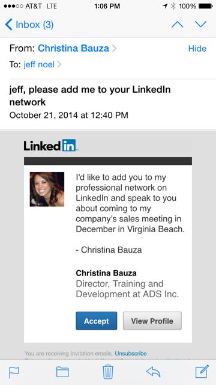This screenshot has height=385, width=216.
Task: Delete email with the trash icon
Action: 108,372
